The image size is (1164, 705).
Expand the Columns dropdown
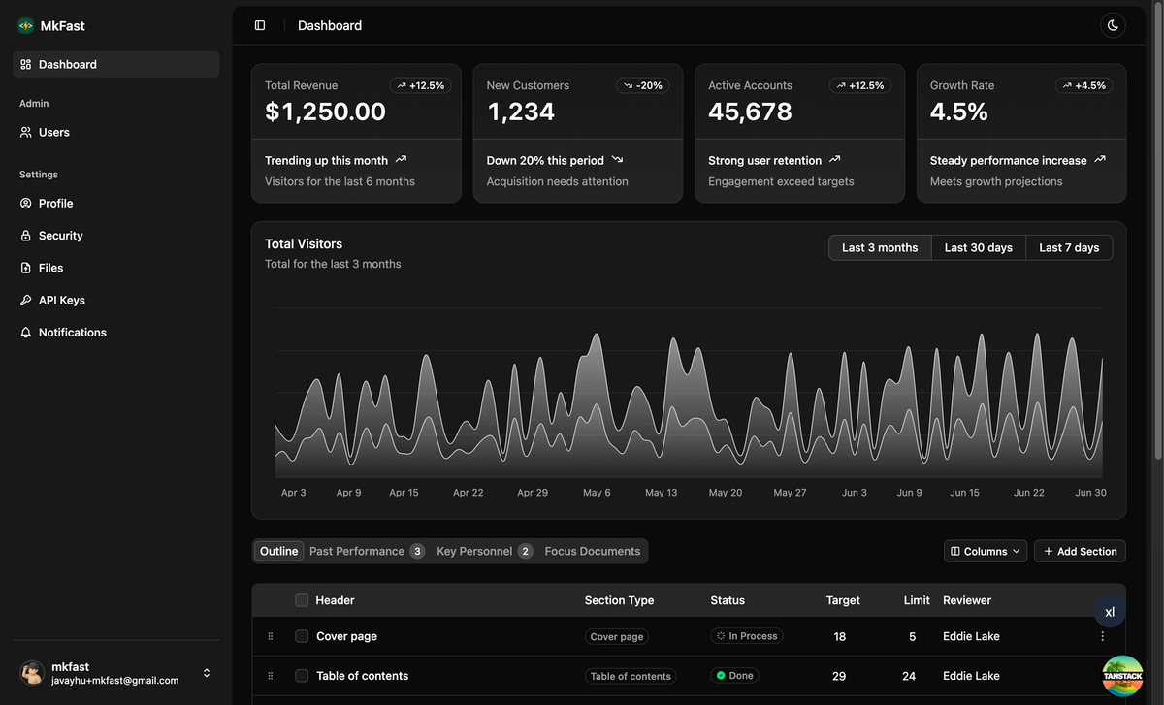coord(985,551)
